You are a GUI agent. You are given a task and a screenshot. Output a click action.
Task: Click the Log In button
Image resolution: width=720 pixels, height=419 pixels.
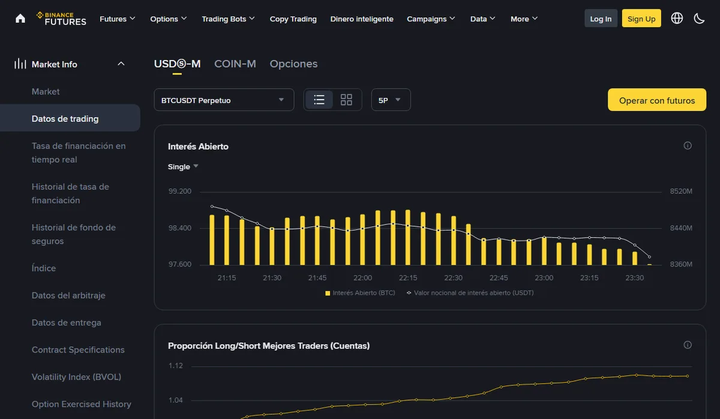601,19
